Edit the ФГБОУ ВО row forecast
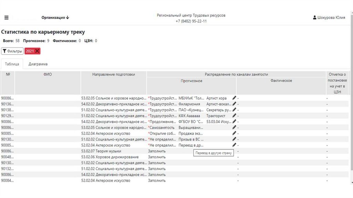 [x=234, y=121]
